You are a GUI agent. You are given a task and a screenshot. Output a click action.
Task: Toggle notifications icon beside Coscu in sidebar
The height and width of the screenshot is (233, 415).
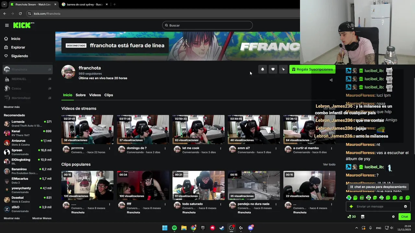[x=50, y=88]
